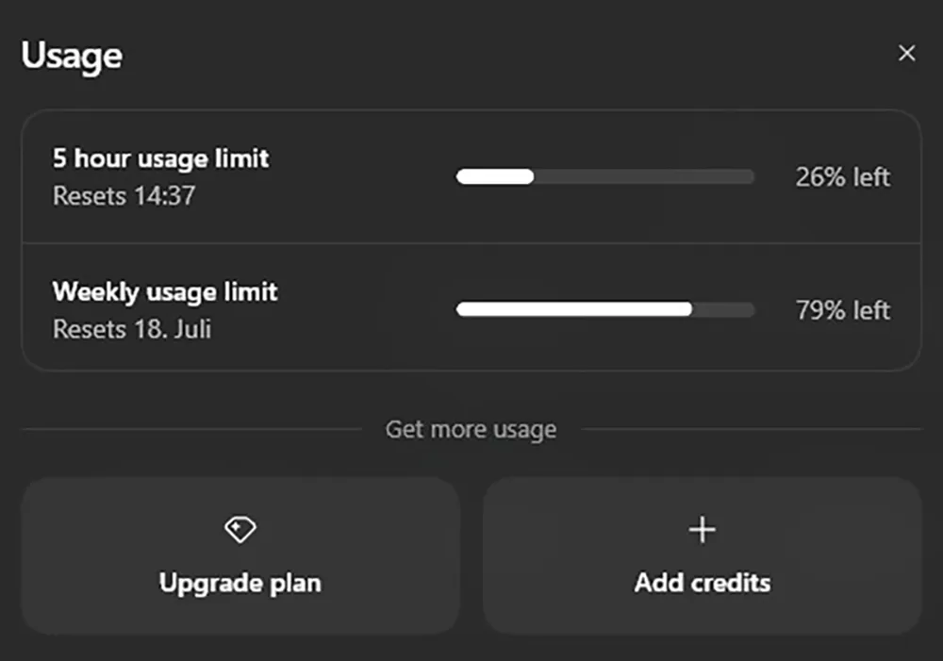Click the 79% left indicator
This screenshot has height=661, width=943.
(842, 310)
